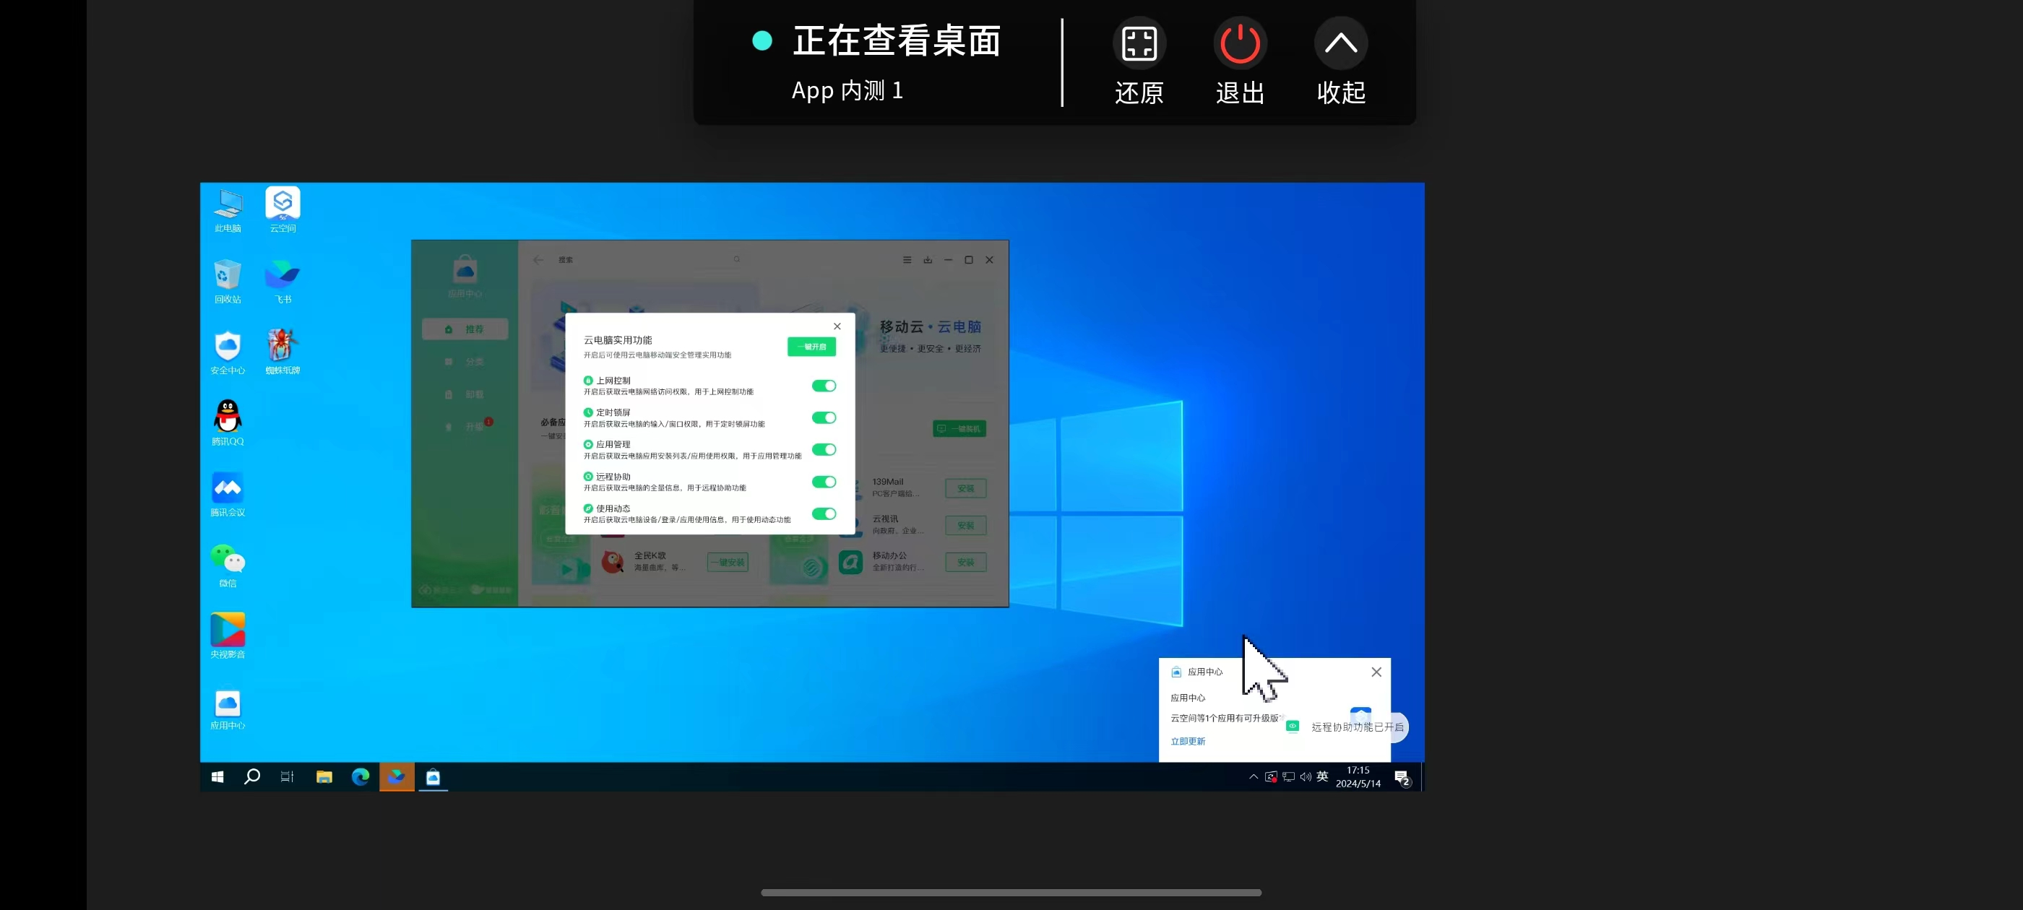Open the Windows Start menu
Screen dimensions: 2023x910
[x=217, y=776]
